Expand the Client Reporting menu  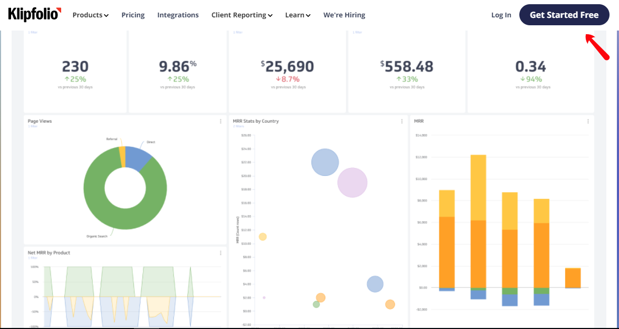click(x=241, y=15)
